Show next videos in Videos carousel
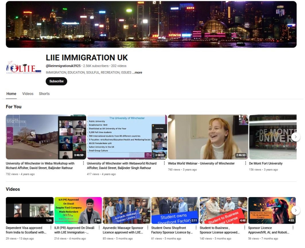Screen dimensions: 305x248 [296, 210]
